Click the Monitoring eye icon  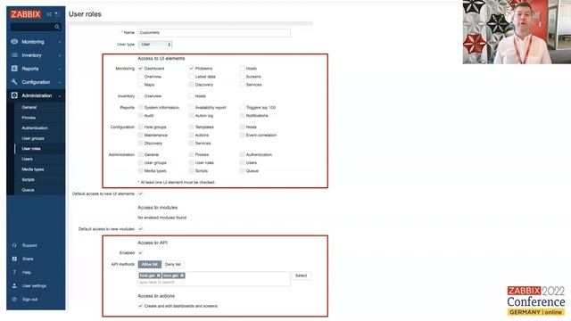pyautogui.click(x=14, y=42)
